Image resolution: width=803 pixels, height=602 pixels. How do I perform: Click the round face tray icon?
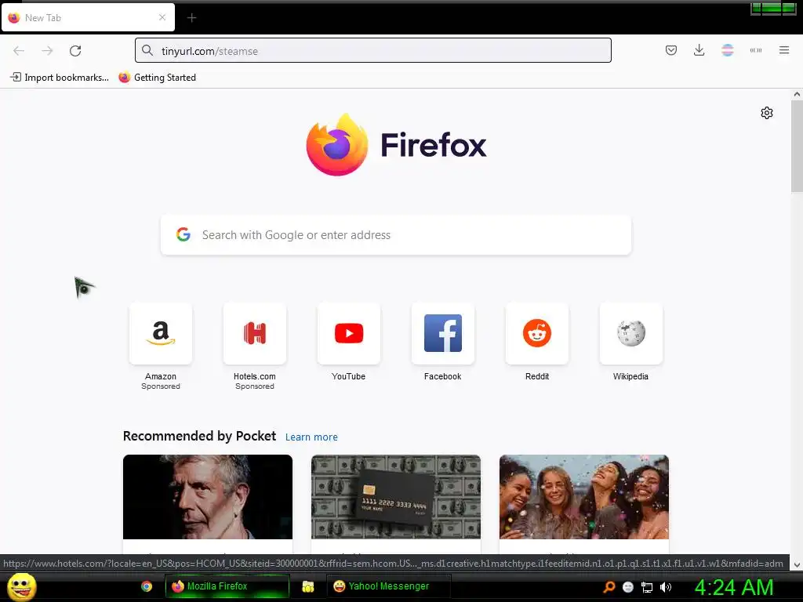coord(628,587)
